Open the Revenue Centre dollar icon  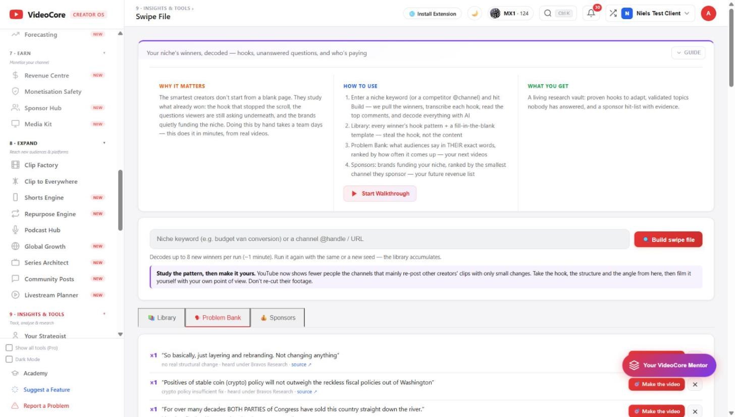click(15, 75)
